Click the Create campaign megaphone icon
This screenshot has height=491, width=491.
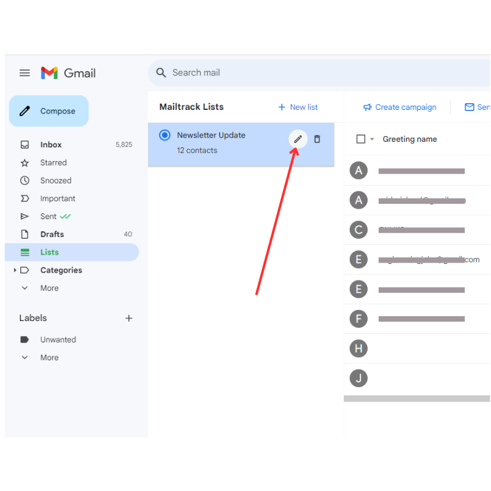tap(367, 107)
